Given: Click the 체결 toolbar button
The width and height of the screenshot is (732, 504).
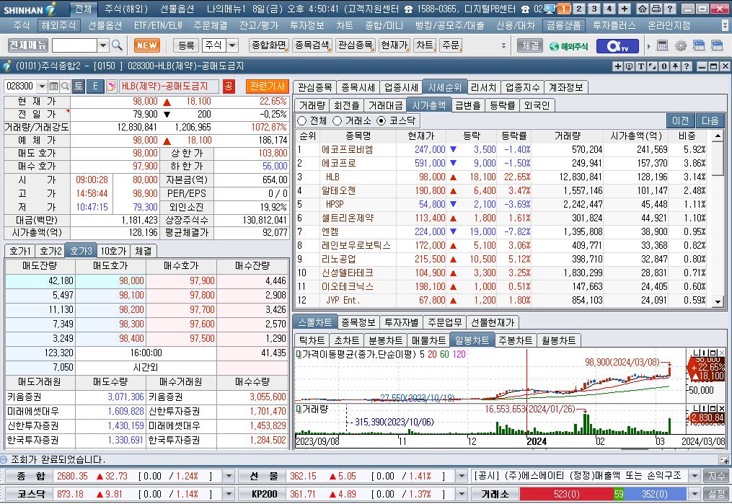Looking at the screenshot, I should click(530, 45).
